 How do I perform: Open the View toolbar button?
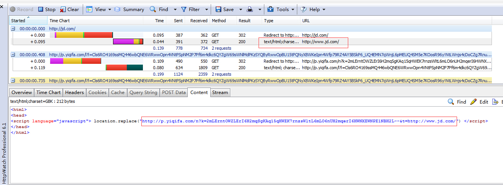(x=96, y=9)
